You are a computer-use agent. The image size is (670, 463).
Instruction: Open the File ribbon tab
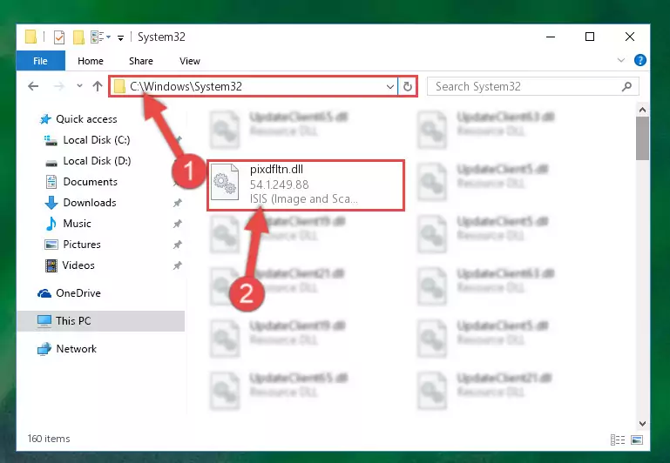pyautogui.click(x=41, y=61)
